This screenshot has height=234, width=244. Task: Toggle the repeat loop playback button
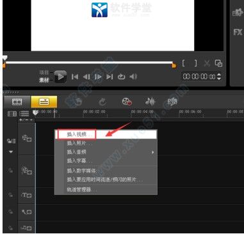click(121, 77)
